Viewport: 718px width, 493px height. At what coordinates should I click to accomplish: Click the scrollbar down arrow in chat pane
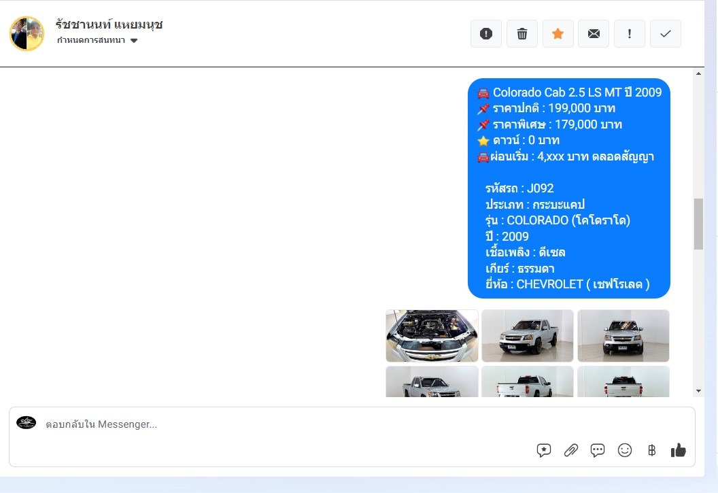point(698,391)
